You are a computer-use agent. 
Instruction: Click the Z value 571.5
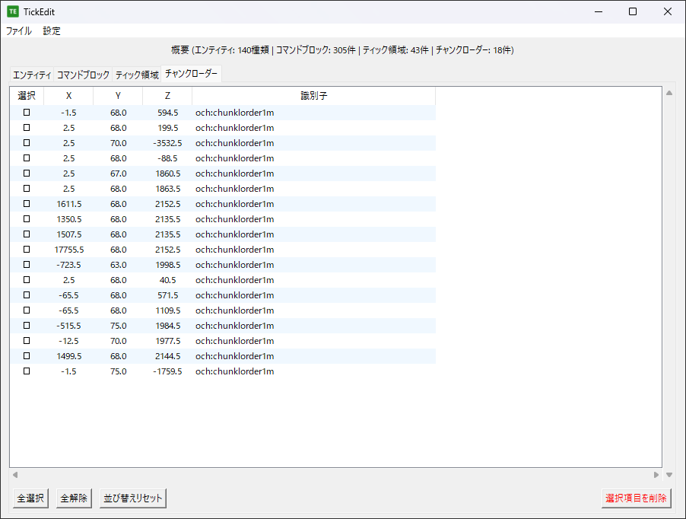pyautogui.click(x=167, y=295)
